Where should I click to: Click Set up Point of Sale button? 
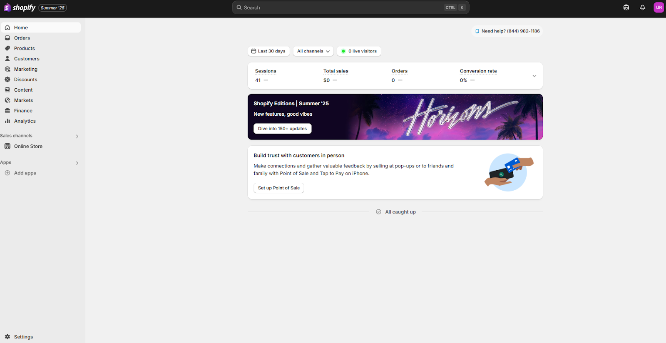tap(279, 188)
